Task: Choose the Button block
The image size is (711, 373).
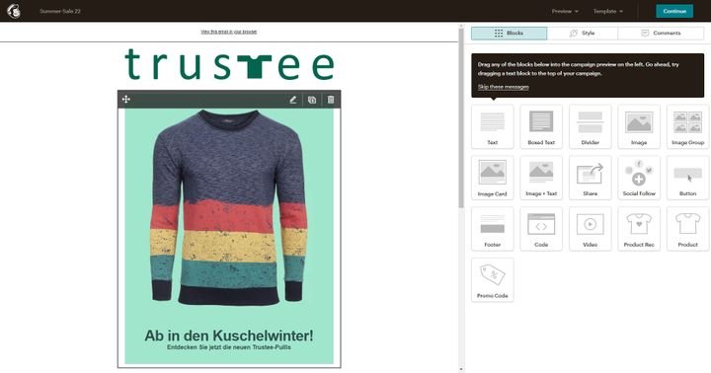Action: [688, 178]
